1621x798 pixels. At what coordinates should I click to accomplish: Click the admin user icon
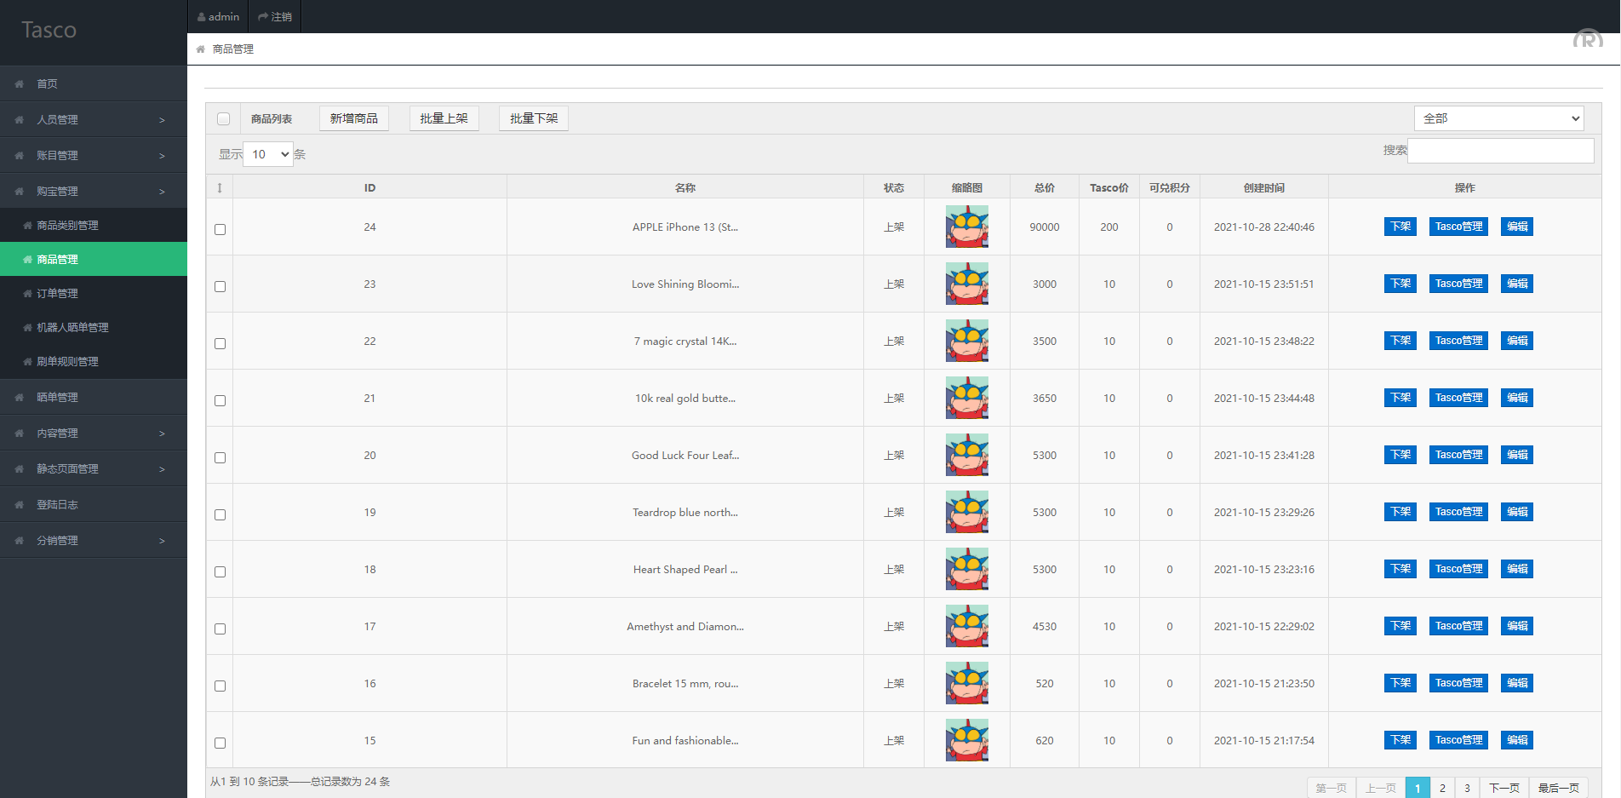click(x=202, y=17)
